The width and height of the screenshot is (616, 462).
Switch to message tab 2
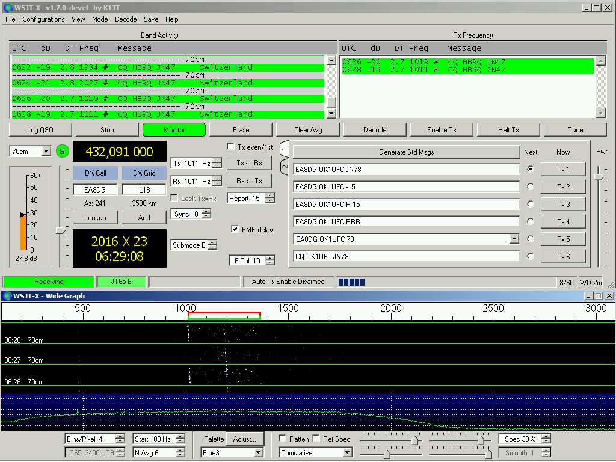pos(285,167)
